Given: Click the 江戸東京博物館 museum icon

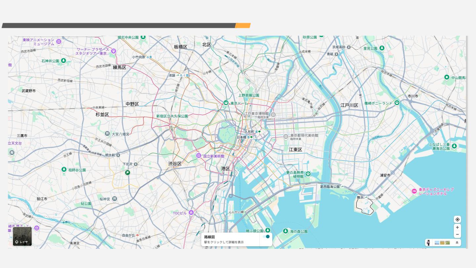Looking at the screenshot, I should [x=273, y=115].
